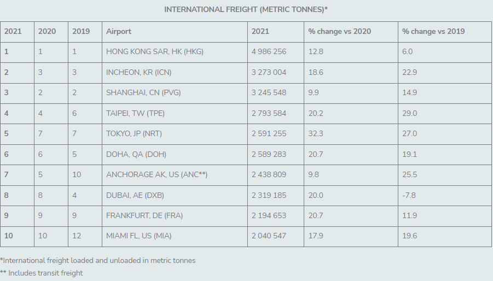Select the 4 986 256 tonnage value
493x281 pixels.
point(269,52)
